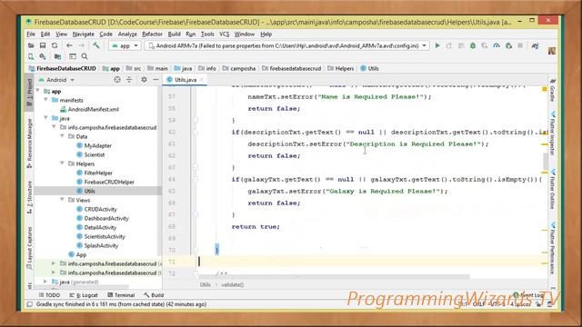Collapse the Helpers package node
Screen dimensions: 582x327
click(x=63, y=163)
